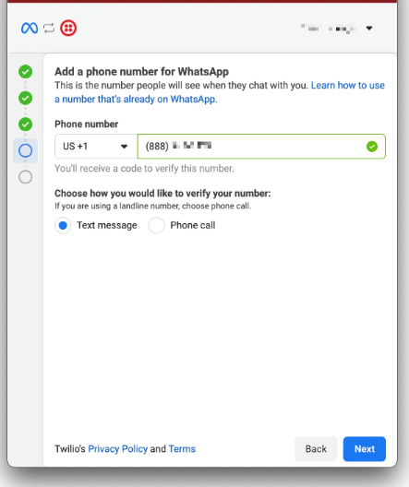Click the blurred account name in header
This screenshot has width=409, height=487.
[329, 29]
